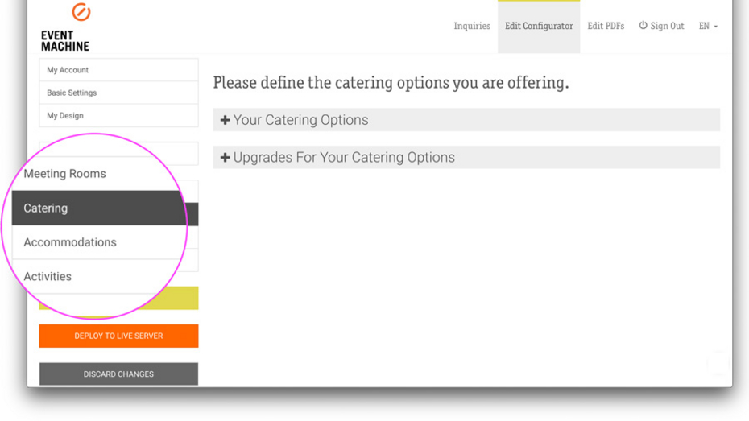Go to Edit PDFs
The height and width of the screenshot is (421, 749).
point(606,27)
